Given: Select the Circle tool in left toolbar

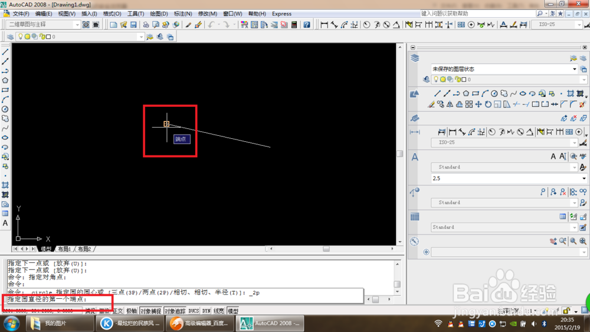Looking at the screenshot, I should pos(5,109).
